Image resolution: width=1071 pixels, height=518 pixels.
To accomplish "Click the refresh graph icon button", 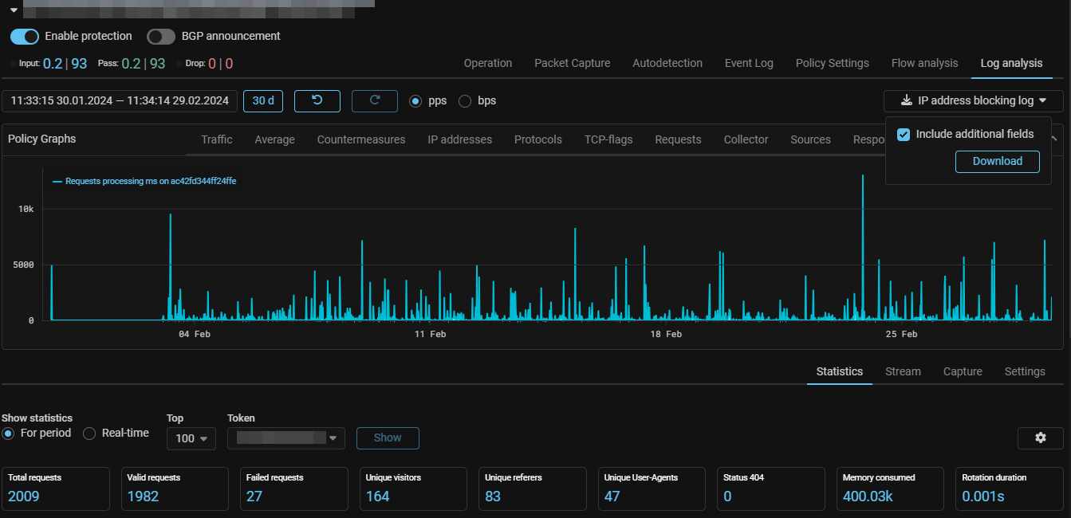I will coord(374,101).
